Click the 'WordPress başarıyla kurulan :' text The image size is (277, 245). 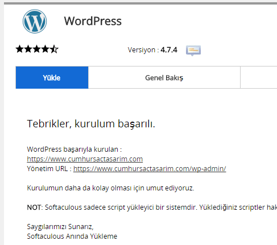point(75,150)
